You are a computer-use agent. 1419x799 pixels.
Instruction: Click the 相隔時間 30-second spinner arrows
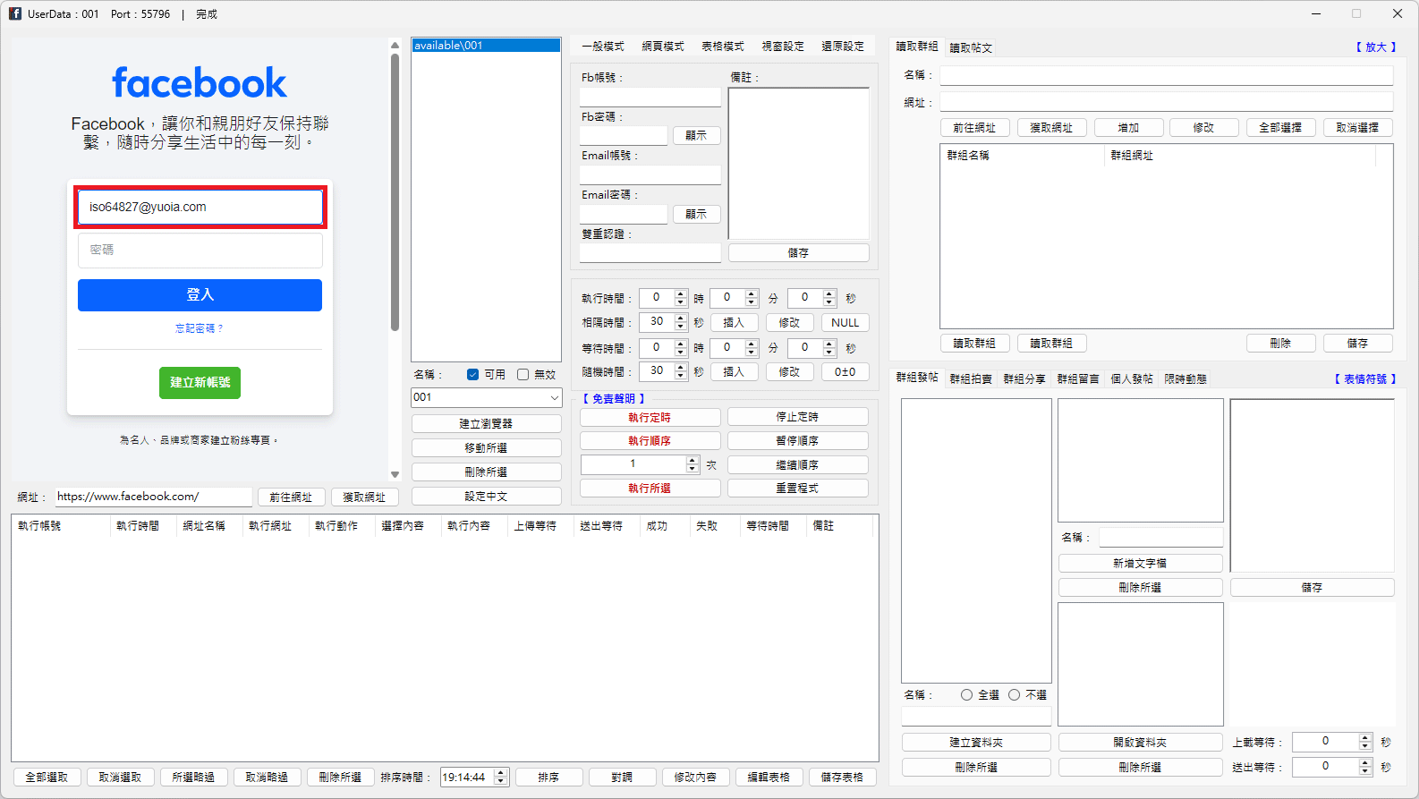681,322
